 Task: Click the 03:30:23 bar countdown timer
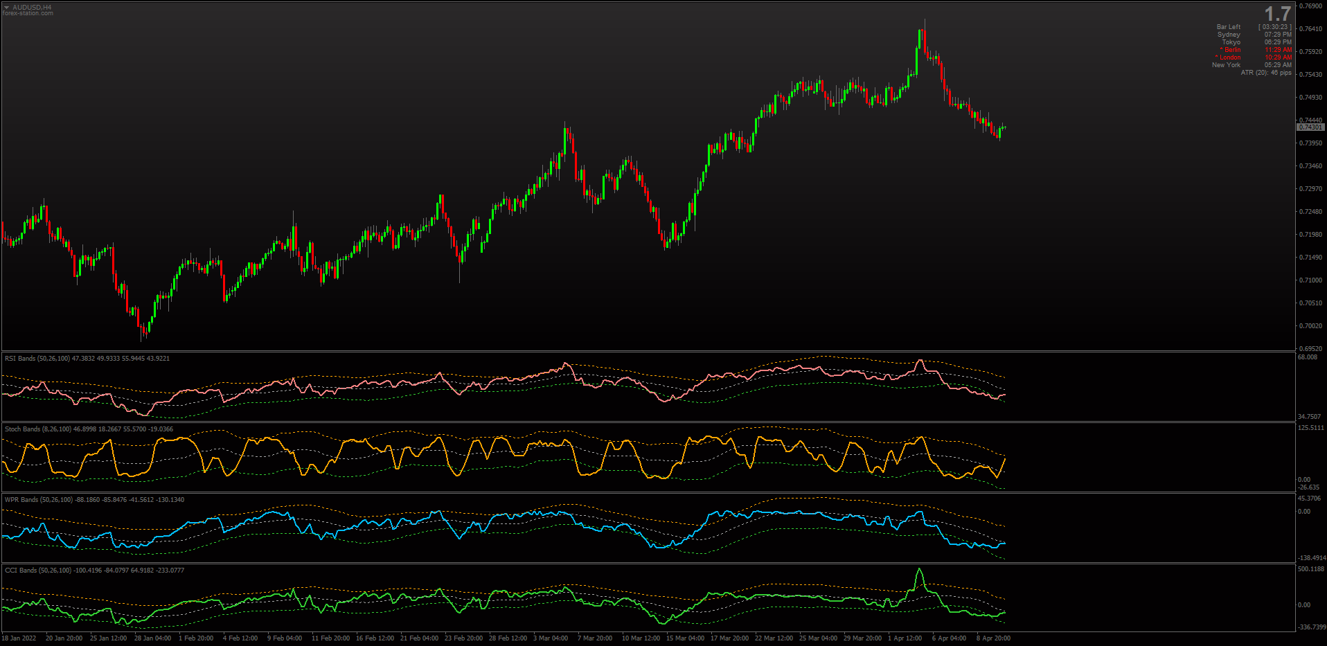pyautogui.click(x=1275, y=27)
